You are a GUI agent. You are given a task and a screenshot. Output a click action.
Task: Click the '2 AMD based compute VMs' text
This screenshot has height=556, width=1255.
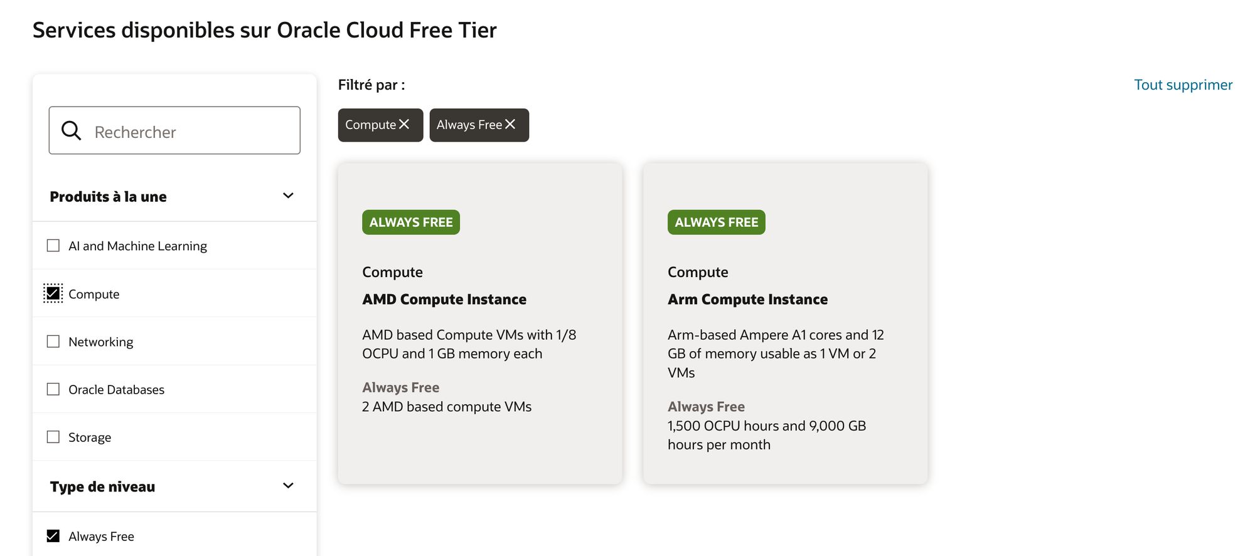pos(447,407)
